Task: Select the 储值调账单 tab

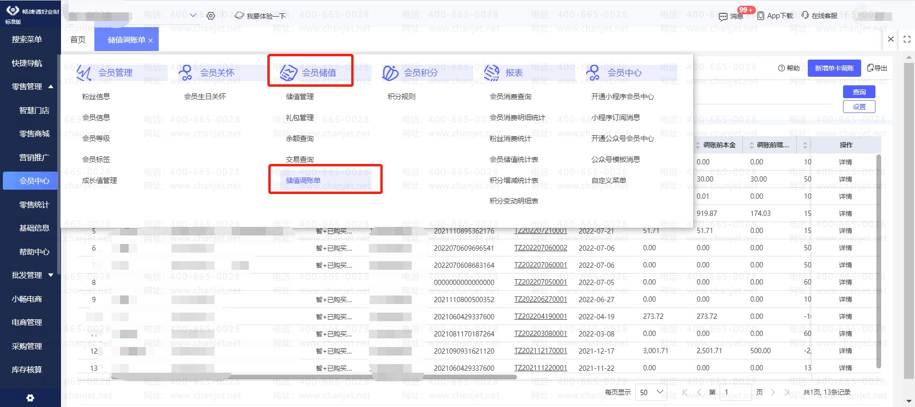Action: [126, 40]
